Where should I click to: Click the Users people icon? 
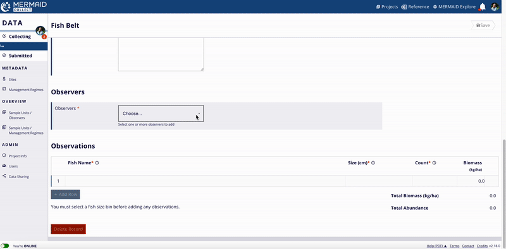pyautogui.click(x=4, y=166)
